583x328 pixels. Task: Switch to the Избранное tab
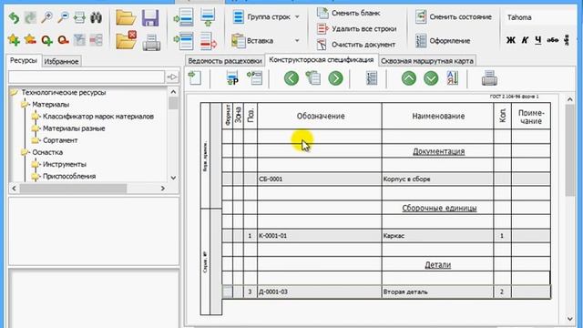61,61
